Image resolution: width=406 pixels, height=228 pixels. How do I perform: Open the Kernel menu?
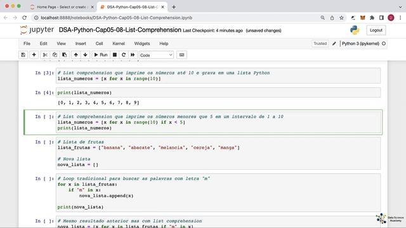click(119, 44)
